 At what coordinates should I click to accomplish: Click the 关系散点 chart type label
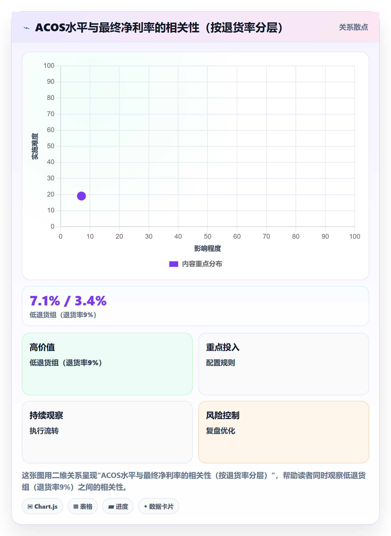click(353, 27)
